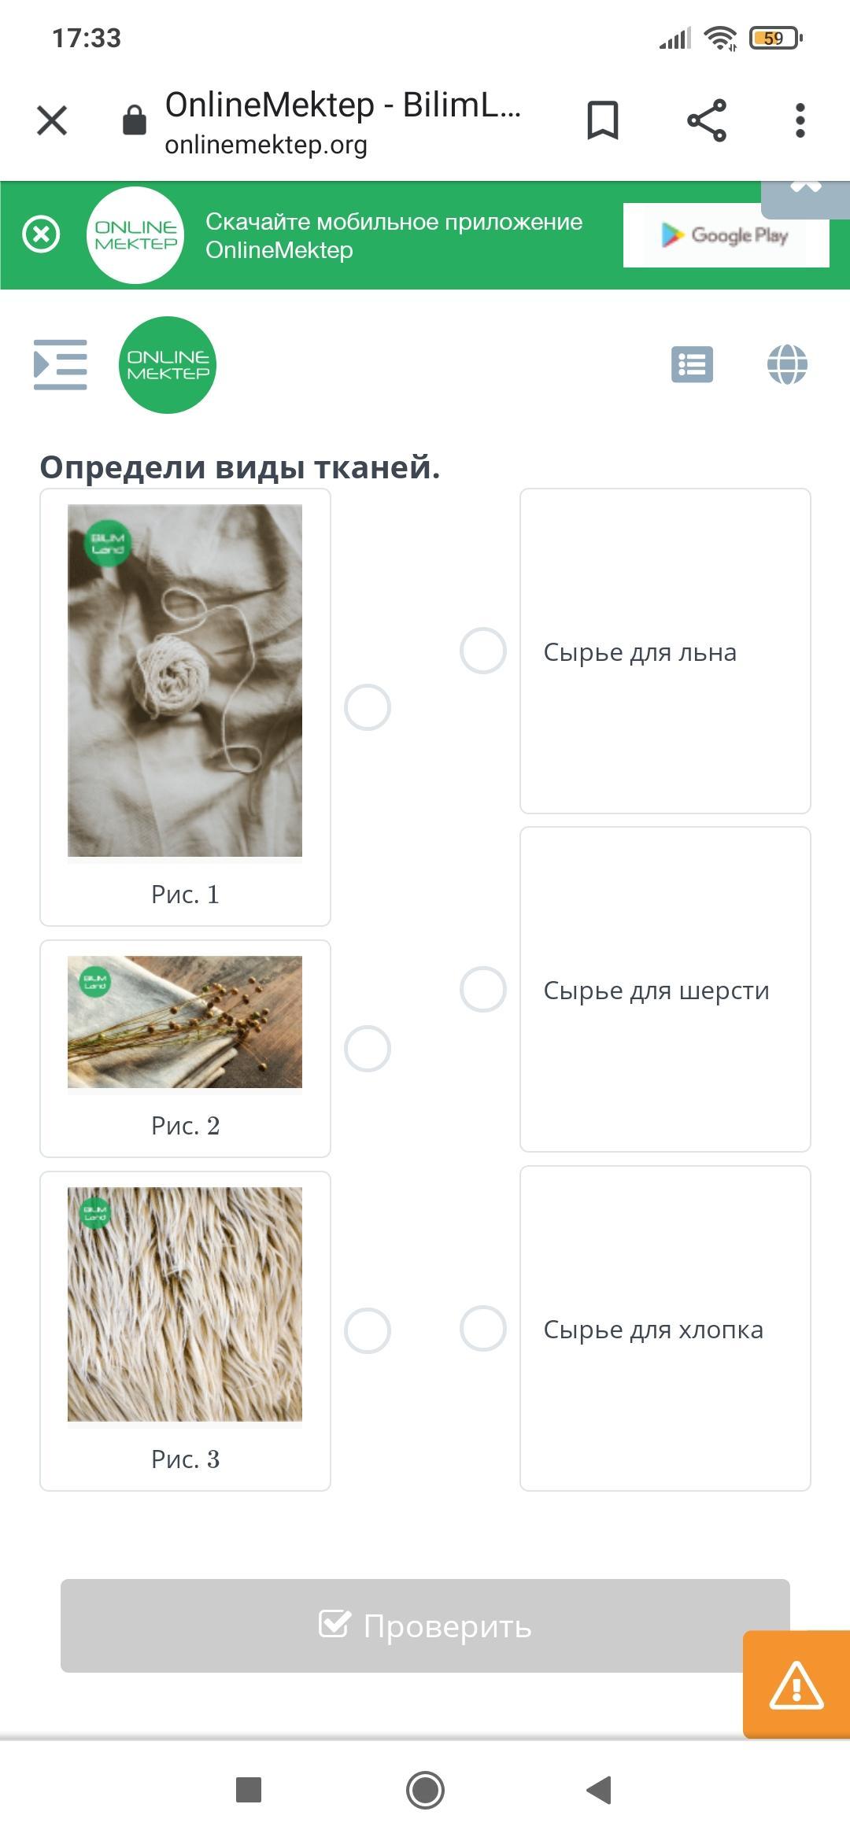Screen dimensions: 850x1841
Task: Close the browser tab with X icon
Action: pyautogui.click(x=52, y=120)
